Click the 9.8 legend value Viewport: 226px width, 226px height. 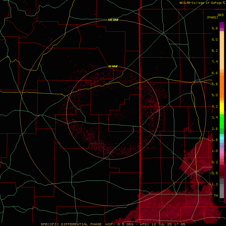pyautogui.click(x=215, y=28)
